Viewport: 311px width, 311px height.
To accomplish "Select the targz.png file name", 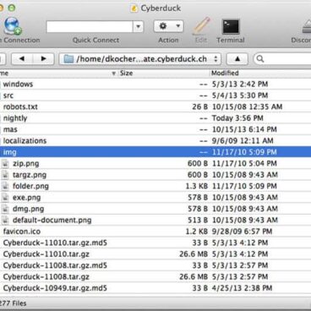I will [x=30, y=175].
